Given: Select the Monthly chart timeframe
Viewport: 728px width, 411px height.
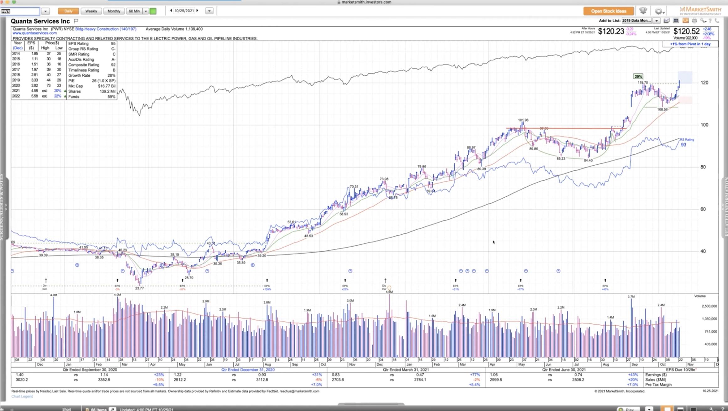Looking at the screenshot, I should 114,11.
